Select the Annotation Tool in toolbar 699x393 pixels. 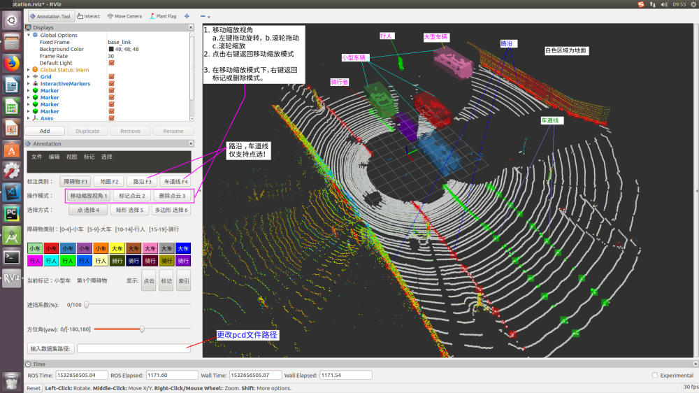point(50,16)
